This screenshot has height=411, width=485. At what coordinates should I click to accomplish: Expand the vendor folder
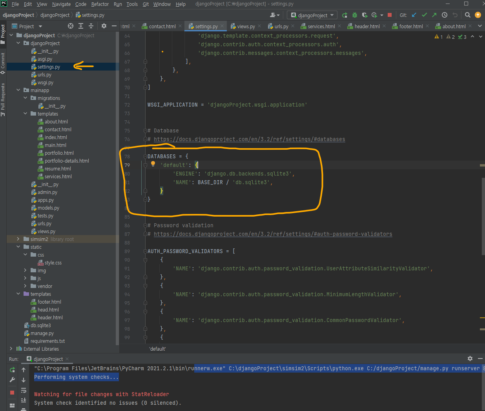(x=25, y=286)
